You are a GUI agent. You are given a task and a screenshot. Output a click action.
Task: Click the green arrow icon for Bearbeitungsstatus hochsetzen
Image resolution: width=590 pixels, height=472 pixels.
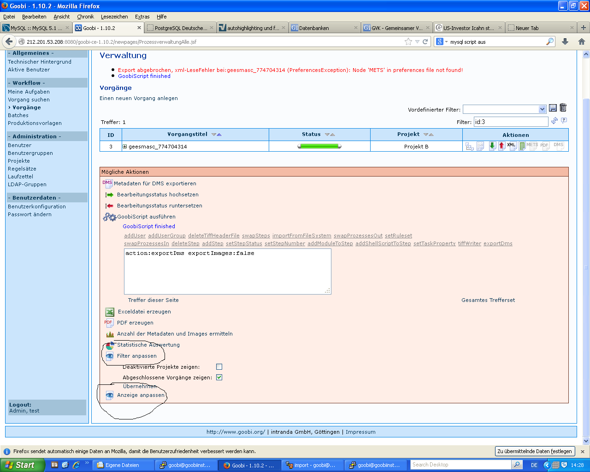point(109,195)
